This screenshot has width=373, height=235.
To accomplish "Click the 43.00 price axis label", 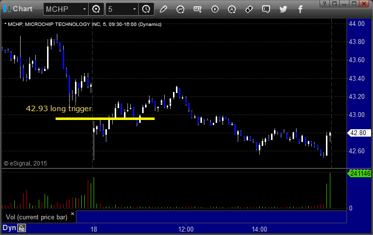I will point(357,115).
